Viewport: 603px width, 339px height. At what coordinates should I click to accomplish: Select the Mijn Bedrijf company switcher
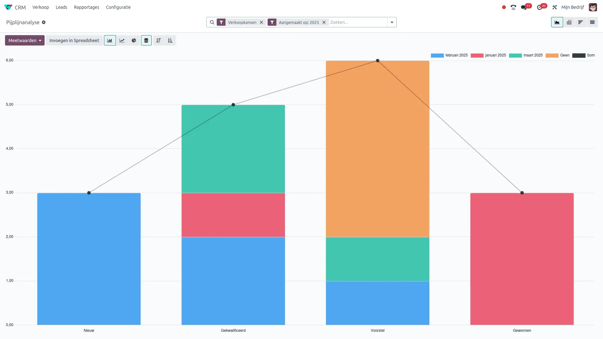[x=573, y=7]
